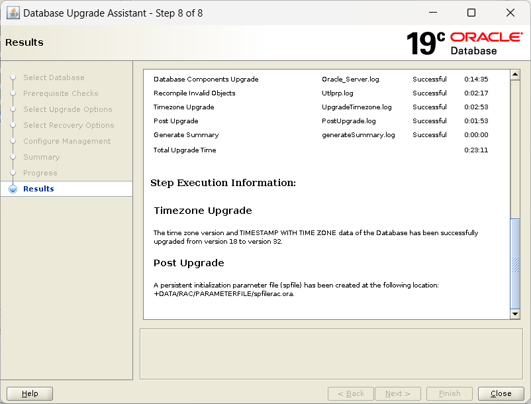Click the results pane scrollbar thumb
Screen dimensions: 531x404
(514, 264)
